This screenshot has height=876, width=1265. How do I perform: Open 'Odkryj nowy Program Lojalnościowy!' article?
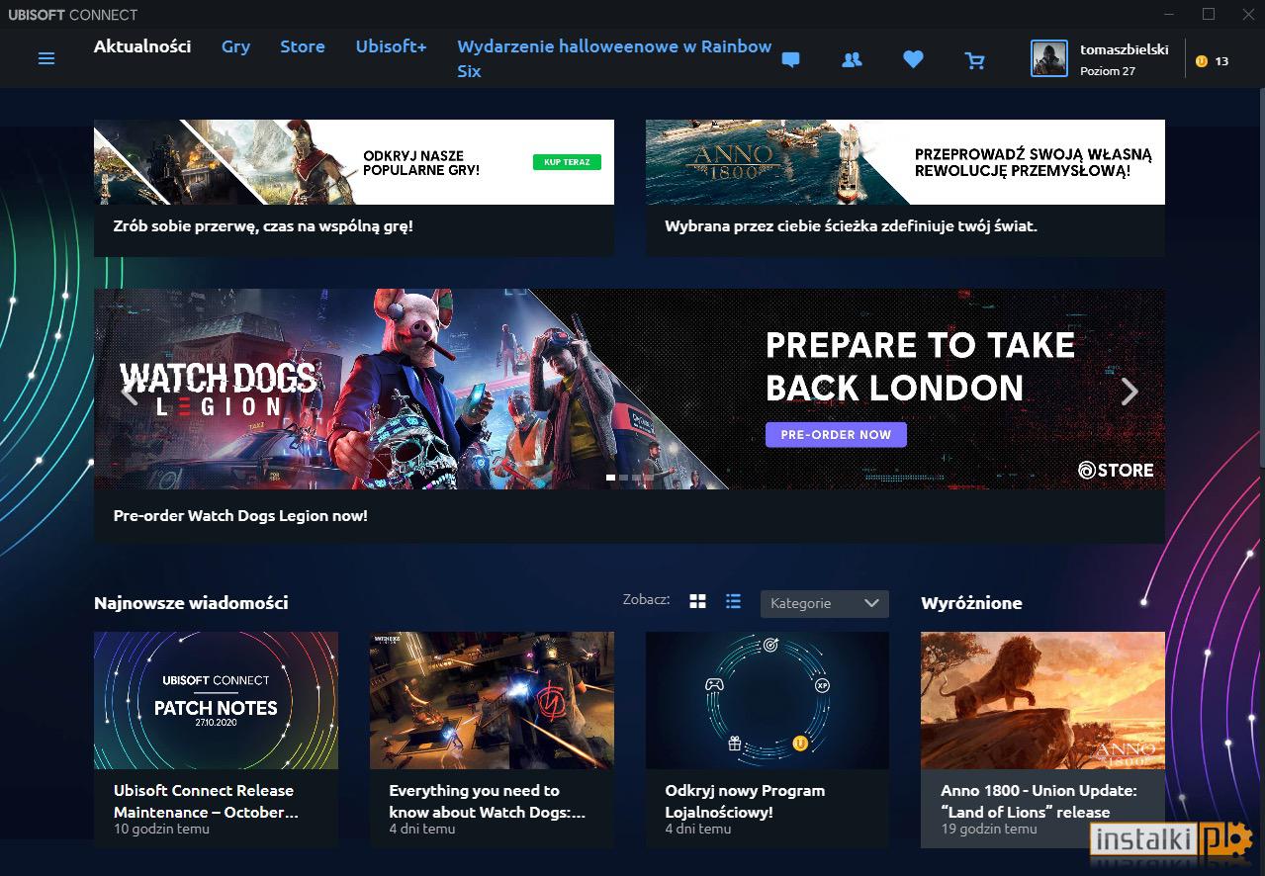click(x=745, y=801)
